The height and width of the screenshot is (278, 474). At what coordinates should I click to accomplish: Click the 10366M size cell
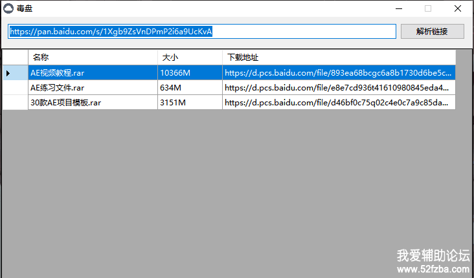pyautogui.click(x=190, y=73)
